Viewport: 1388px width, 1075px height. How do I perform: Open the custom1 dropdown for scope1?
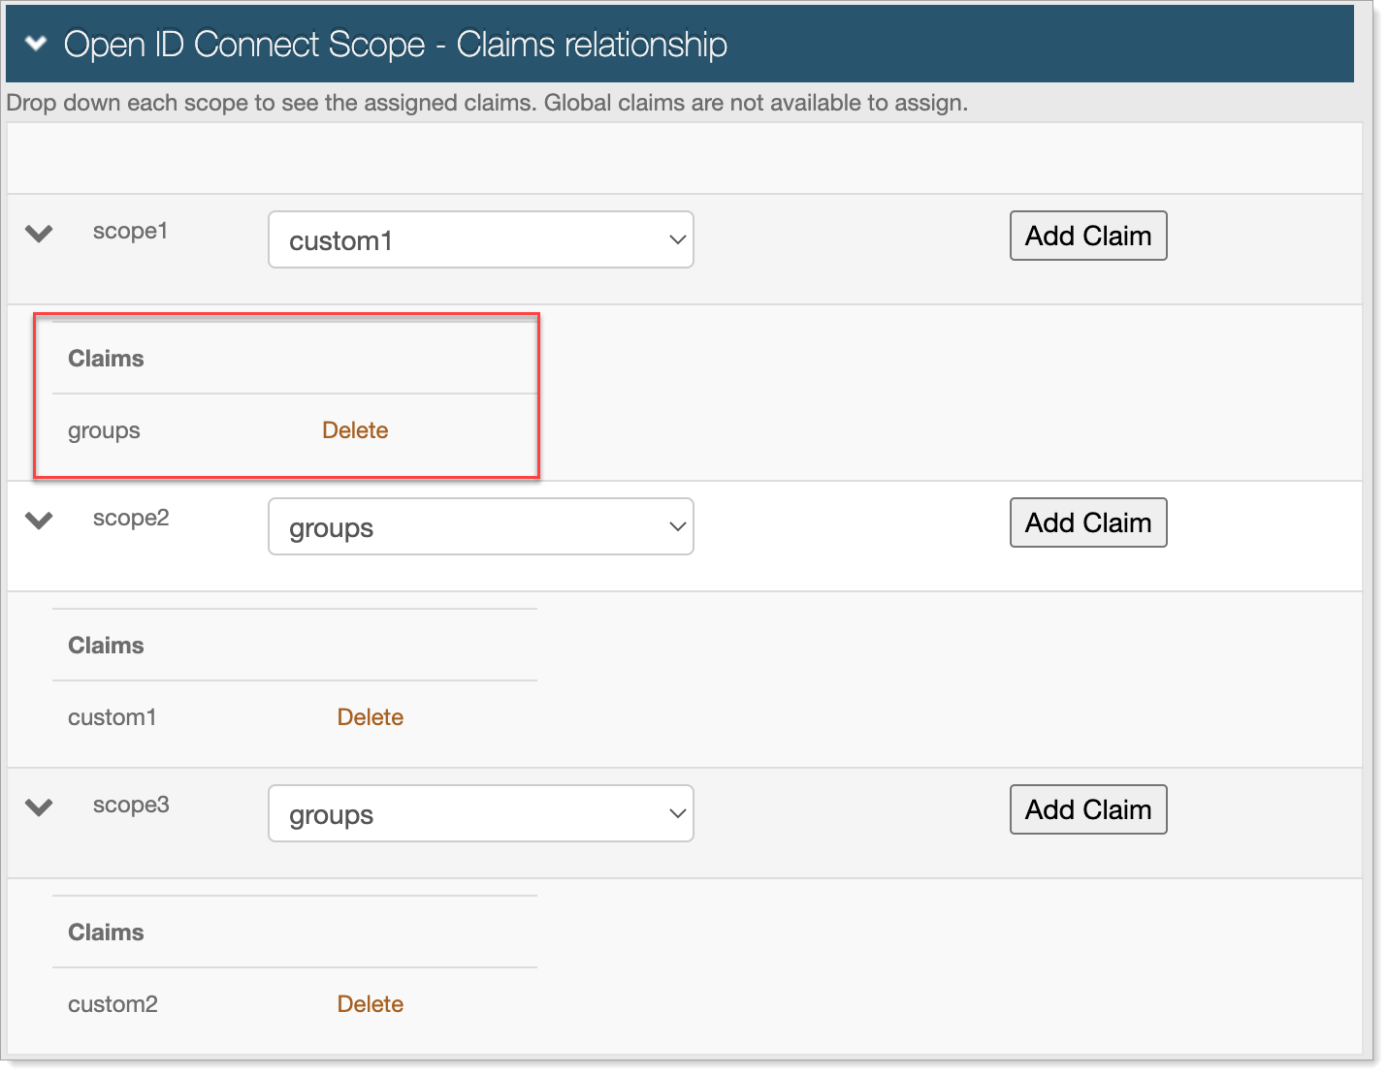point(480,240)
